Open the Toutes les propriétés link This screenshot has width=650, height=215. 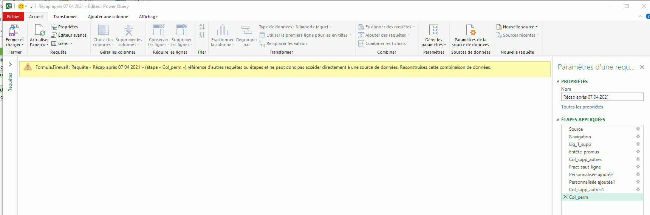coord(582,107)
